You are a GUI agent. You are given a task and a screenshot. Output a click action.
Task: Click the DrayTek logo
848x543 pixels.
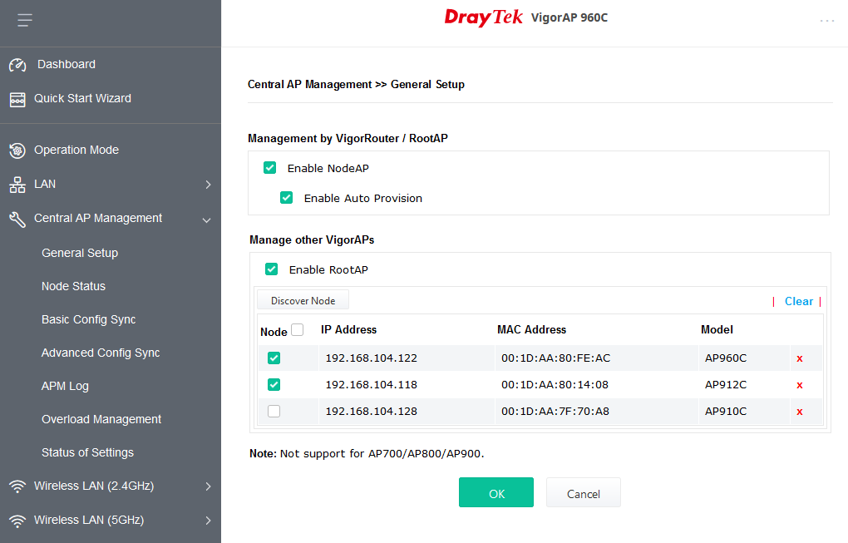(x=484, y=17)
